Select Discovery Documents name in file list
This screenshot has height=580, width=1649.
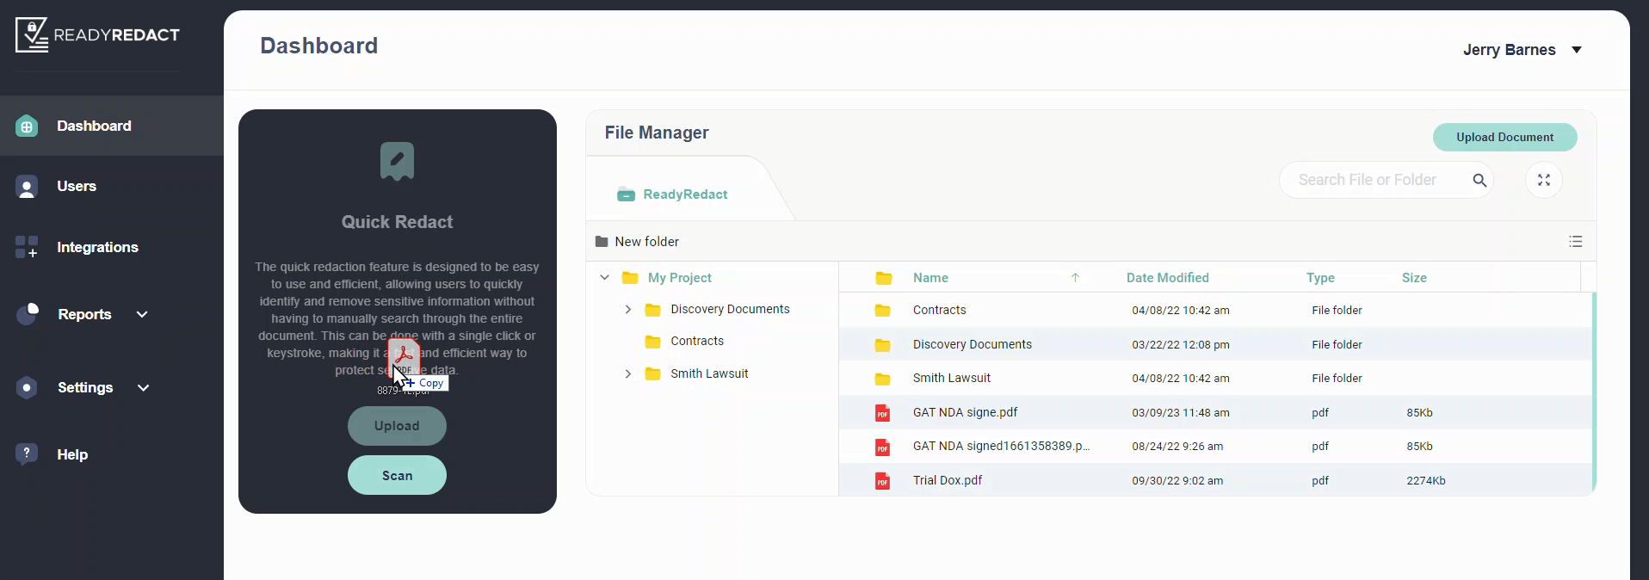pyautogui.click(x=973, y=344)
